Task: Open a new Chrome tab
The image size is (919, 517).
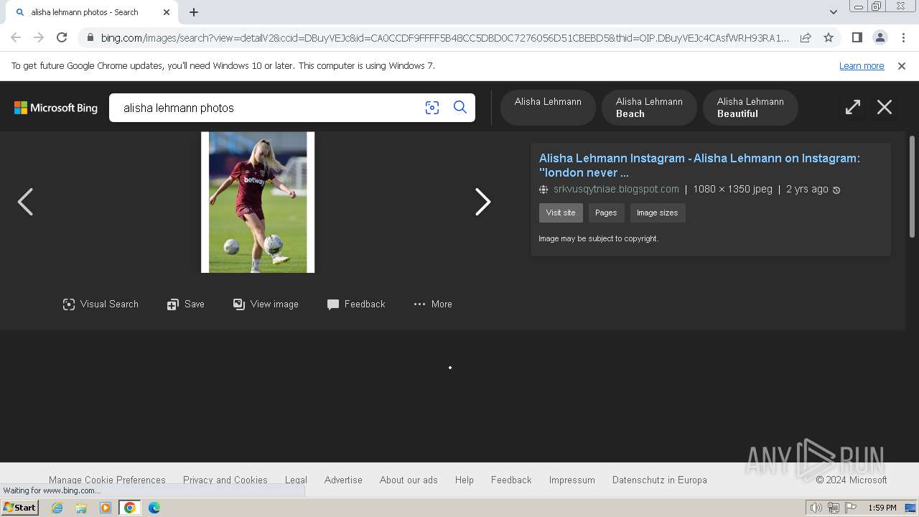Action: click(x=194, y=12)
